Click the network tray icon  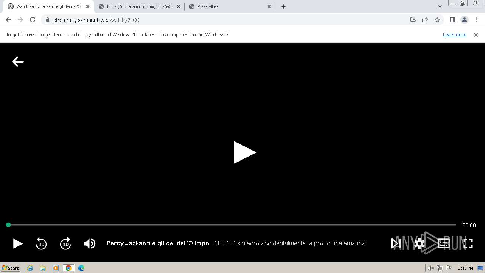pyautogui.click(x=440, y=268)
